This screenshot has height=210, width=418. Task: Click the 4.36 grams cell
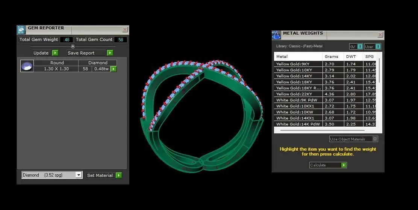tap(333, 94)
